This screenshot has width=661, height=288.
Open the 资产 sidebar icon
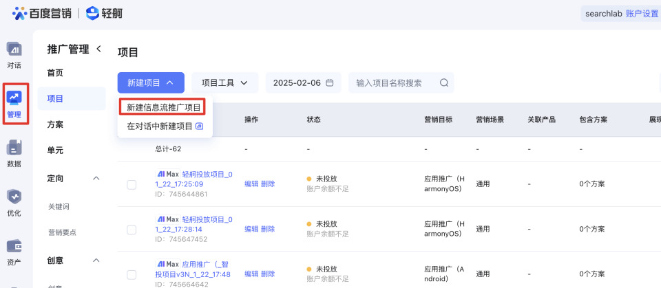pos(14,251)
